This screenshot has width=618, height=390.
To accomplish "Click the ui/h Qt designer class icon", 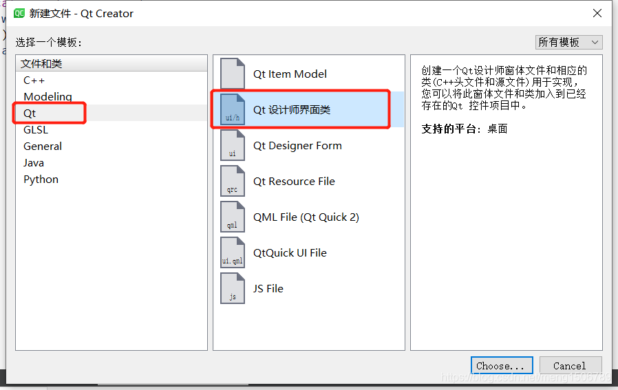I will pyautogui.click(x=233, y=109).
